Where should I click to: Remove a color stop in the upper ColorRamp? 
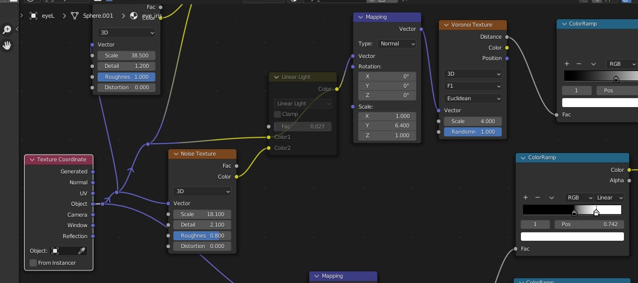[579, 64]
